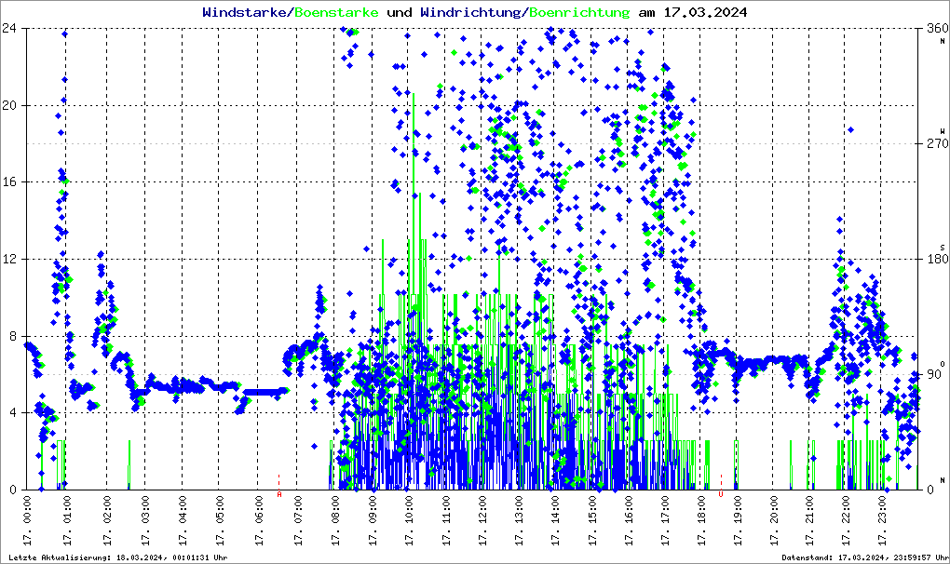This screenshot has height=564, width=950.
Task: Click the '17. 21:00' time axis label
Action: [x=808, y=521]
